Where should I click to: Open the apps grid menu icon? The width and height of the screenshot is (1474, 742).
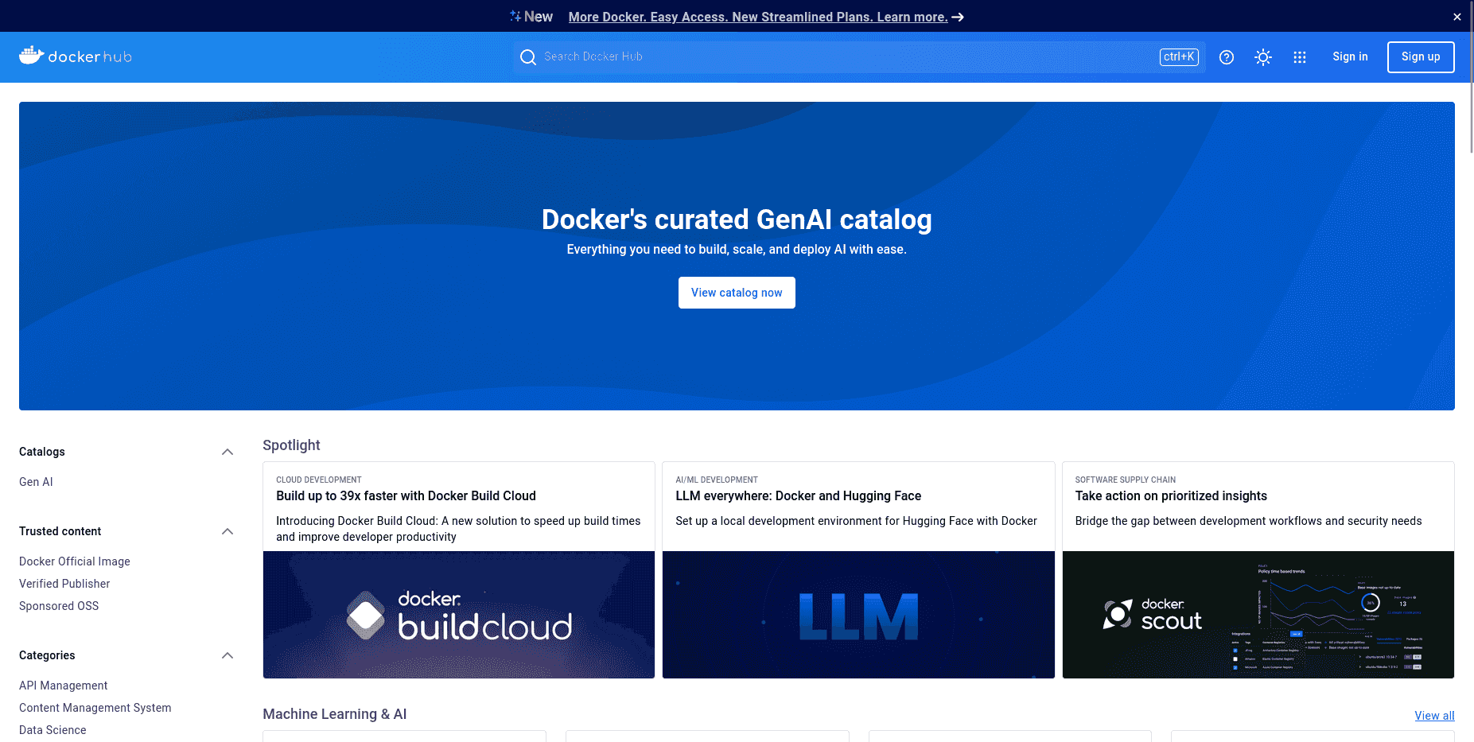[x=1300, y=57]
